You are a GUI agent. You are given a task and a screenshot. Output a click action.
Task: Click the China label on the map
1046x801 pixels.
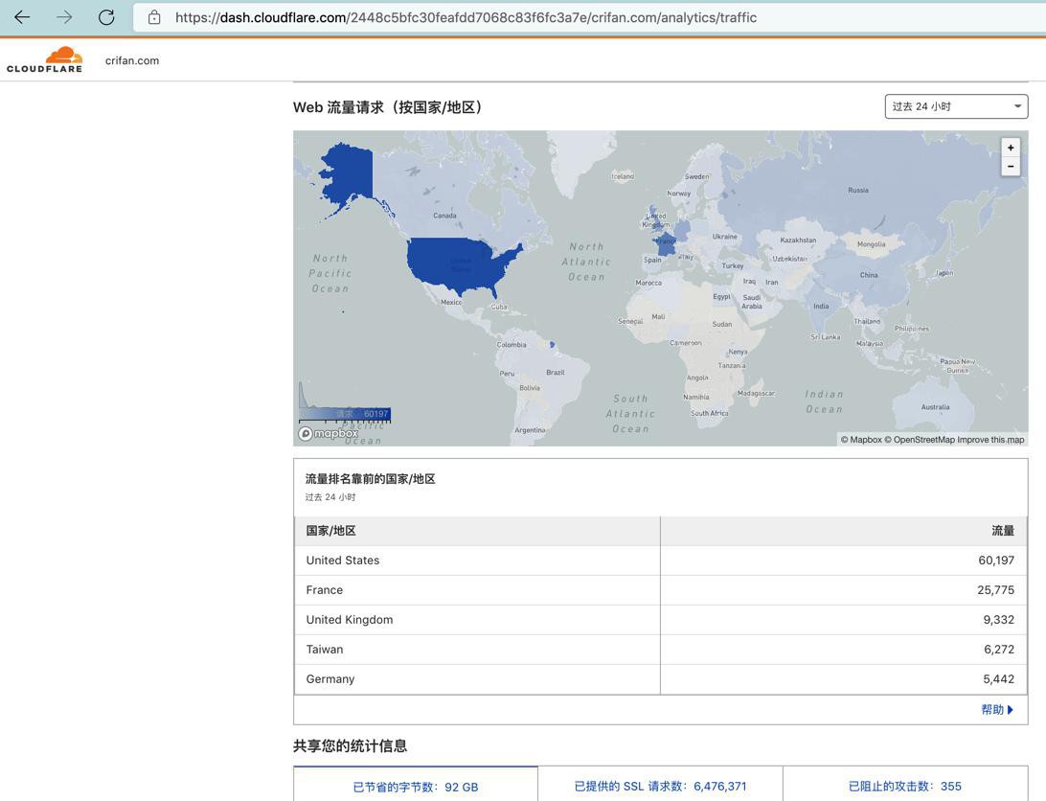[869, 275]
